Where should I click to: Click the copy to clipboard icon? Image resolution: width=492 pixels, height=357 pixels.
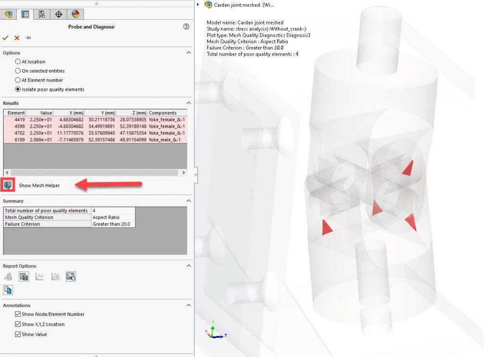pyautogui.click(x=8, y=290)
